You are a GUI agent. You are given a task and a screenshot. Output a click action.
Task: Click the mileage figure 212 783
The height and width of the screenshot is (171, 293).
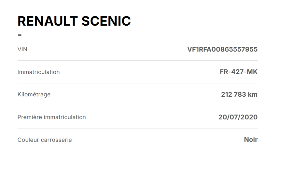coord(233,94)
